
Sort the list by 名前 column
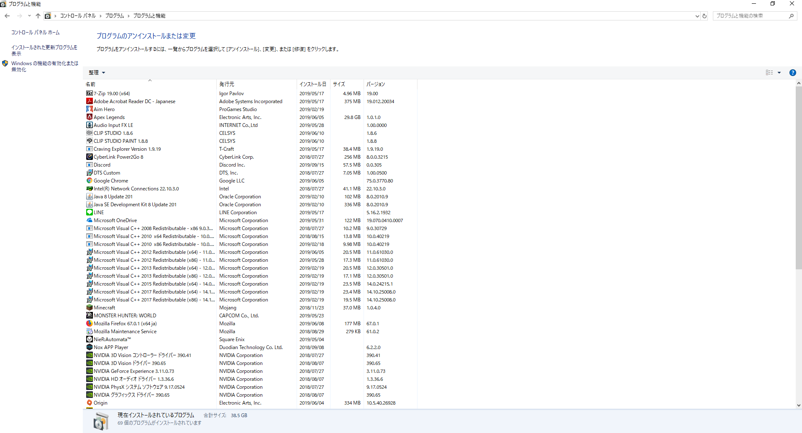pos(150,84)
